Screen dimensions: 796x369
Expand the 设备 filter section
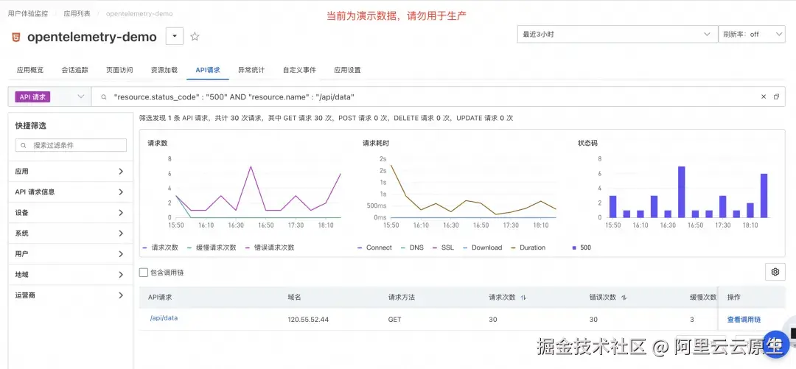[x=71, y=213]
